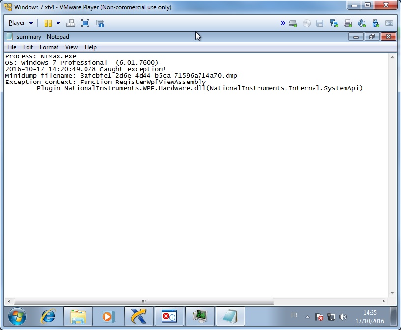This screenshot has height=330, width=401.
Task: Click the volume speaker tray icon
Action: click(343, 317)
